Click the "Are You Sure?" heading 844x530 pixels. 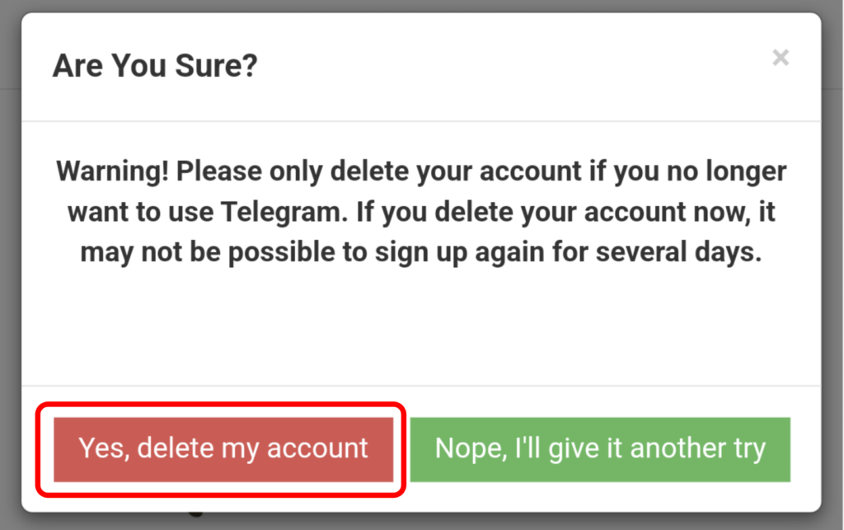click(x=155, y=65)
